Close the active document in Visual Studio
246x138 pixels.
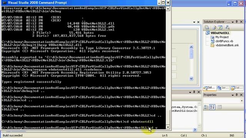pos(198,22)
